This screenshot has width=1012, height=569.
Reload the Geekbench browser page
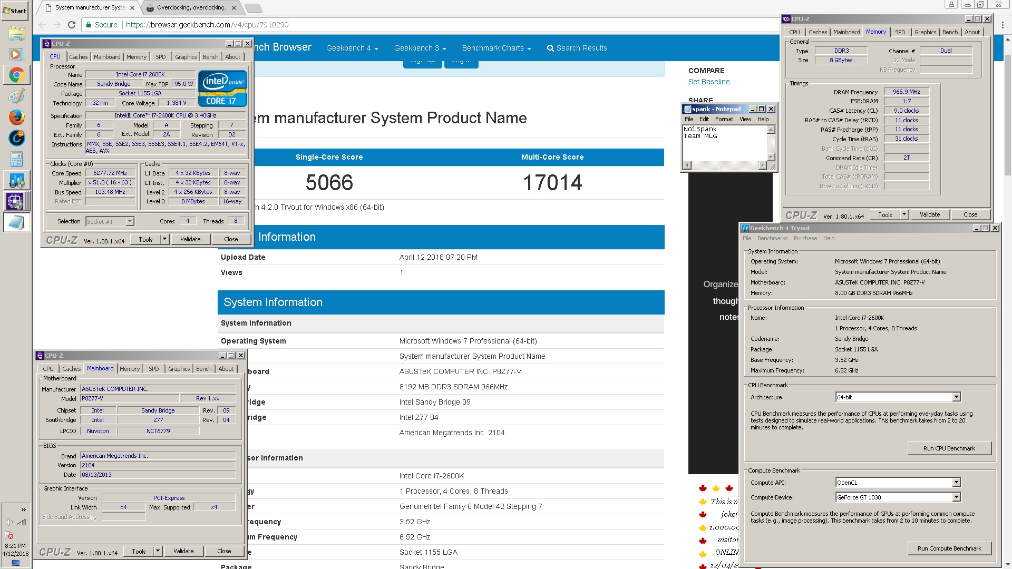pos(72,25)
